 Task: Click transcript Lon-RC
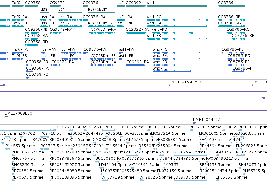[65, 23]
